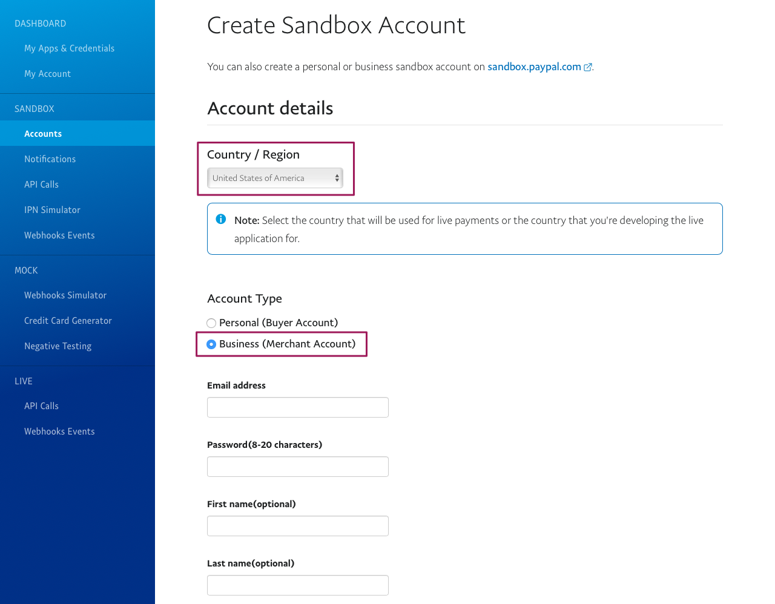Click the Account details heading
775x604 pixels.
(x=270, y=108)
